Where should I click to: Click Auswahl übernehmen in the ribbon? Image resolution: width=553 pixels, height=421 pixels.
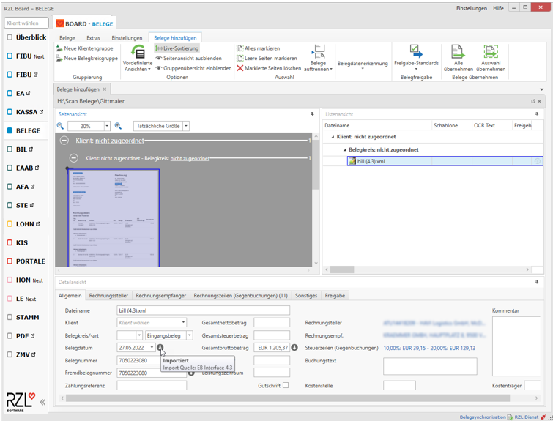click(490, 52)
